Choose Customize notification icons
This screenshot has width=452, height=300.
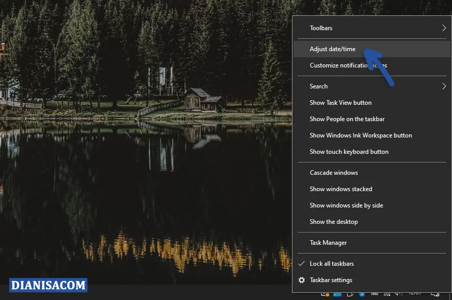348,65
